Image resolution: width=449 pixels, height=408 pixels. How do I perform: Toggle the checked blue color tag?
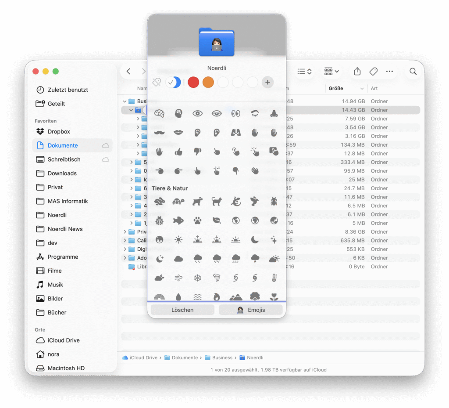(x=173, y=82)
